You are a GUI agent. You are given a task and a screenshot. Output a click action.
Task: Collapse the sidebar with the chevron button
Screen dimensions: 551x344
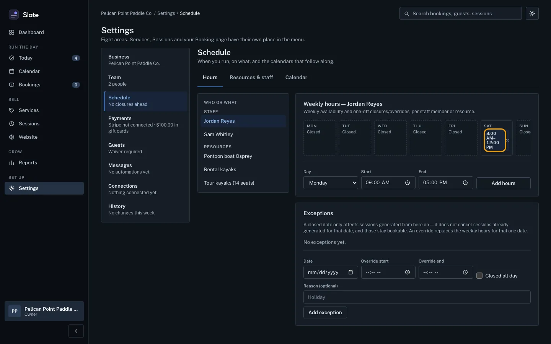[x=76, y=331]
